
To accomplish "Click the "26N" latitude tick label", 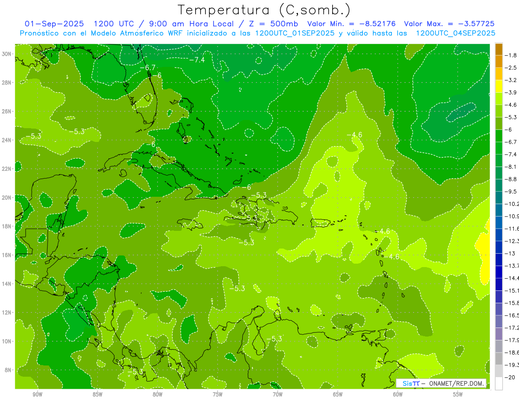I will (6, 111).
